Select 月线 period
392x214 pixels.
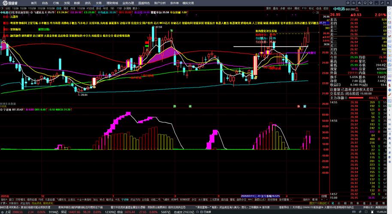[x=73, y=8]
